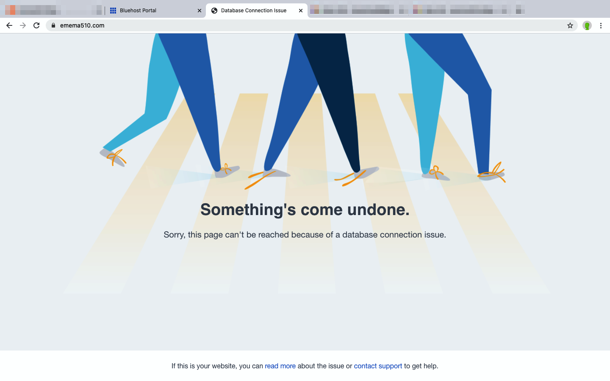Click the database connection issue message text
This screenshot has height=381, width=610.
305,235
